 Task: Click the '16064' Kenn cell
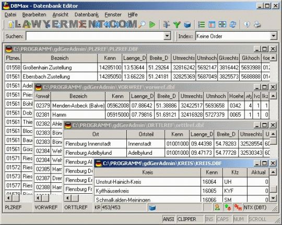211,182
